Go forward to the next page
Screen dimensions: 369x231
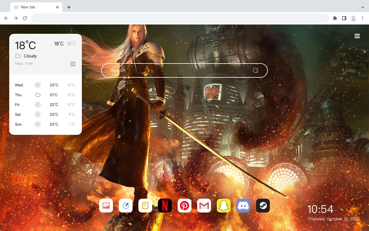(16, 18)
